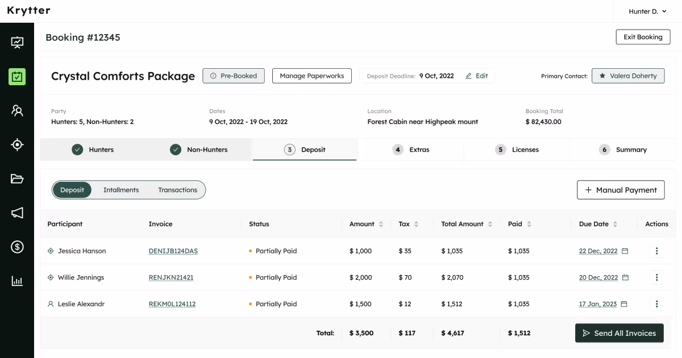
Task: Toggle the Hunters step checkmark
Action: click(77, 149)
